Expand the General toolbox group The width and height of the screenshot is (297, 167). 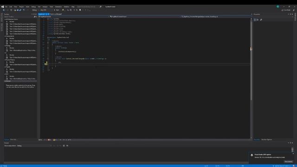5,81
